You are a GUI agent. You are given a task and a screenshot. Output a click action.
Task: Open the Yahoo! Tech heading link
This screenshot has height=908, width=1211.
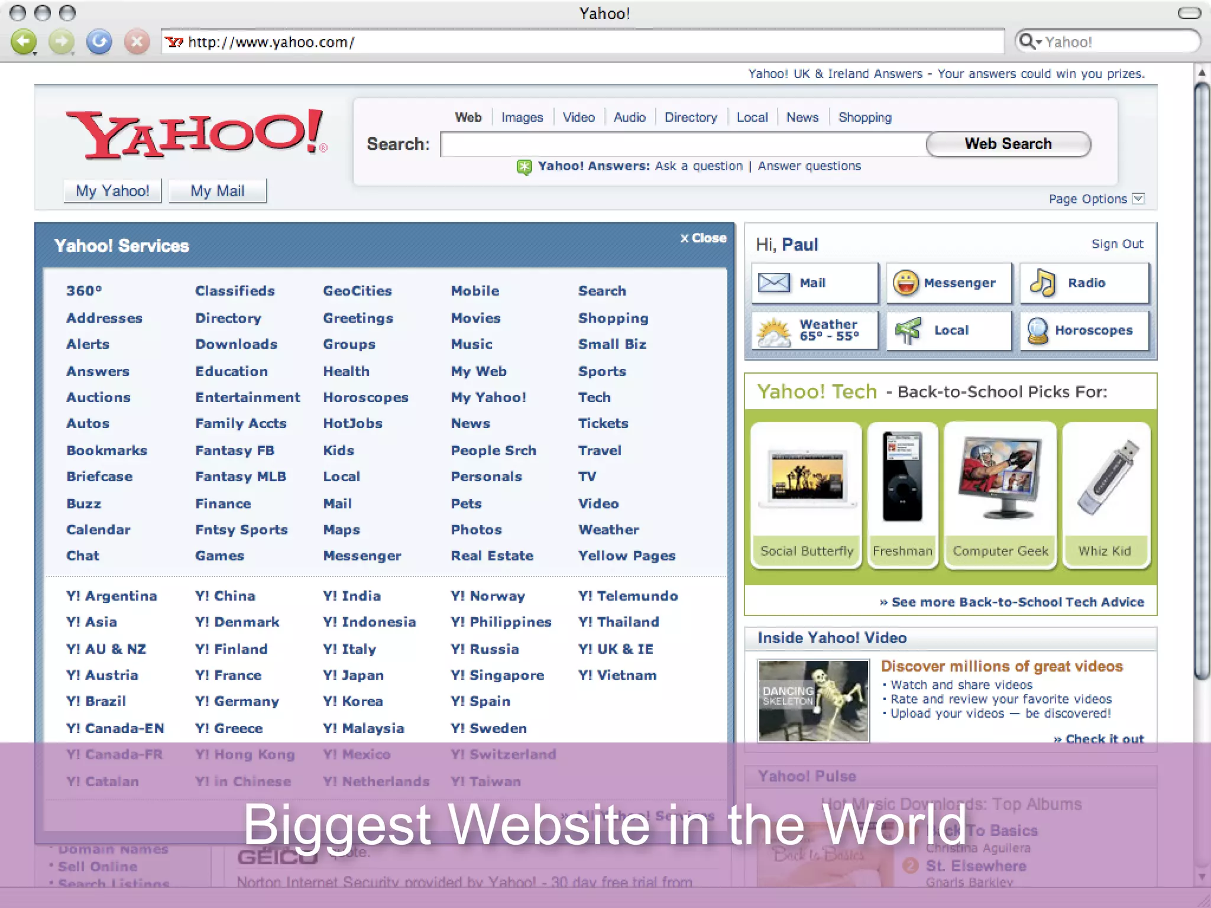click(x=817, y=392)
